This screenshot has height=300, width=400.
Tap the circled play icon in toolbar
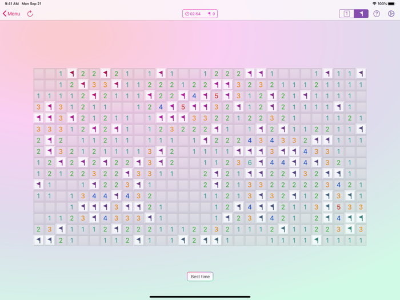tap(391, 14)
